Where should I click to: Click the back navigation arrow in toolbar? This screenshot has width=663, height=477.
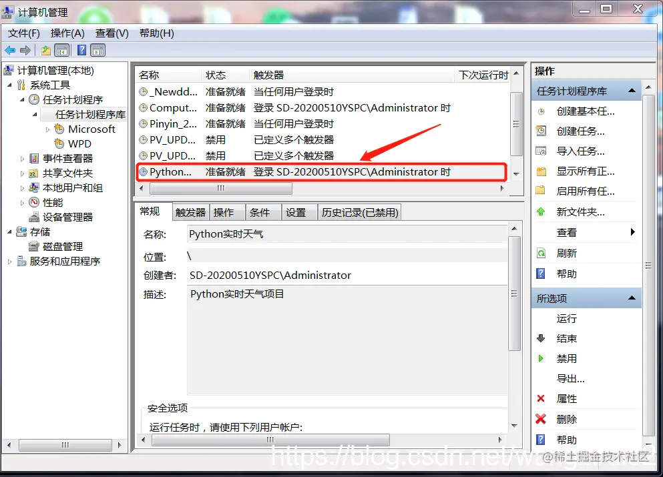click(x=9, y=50)
